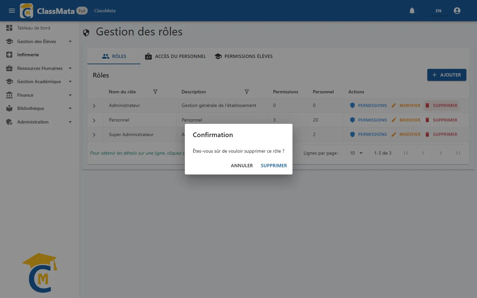
Task: Confirm deletion with dialog Supprimer button
Action: [274, 166]
